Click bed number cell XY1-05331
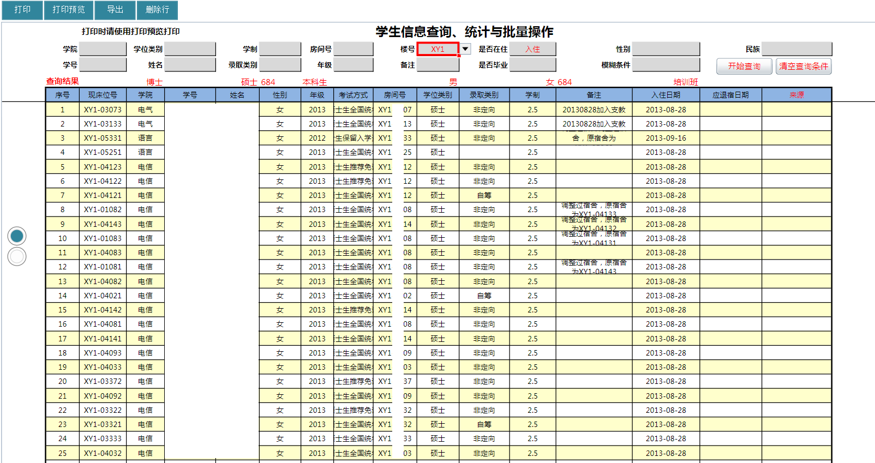Image resolution: width=875 pixels, height=463 pixels. point(103,138)
